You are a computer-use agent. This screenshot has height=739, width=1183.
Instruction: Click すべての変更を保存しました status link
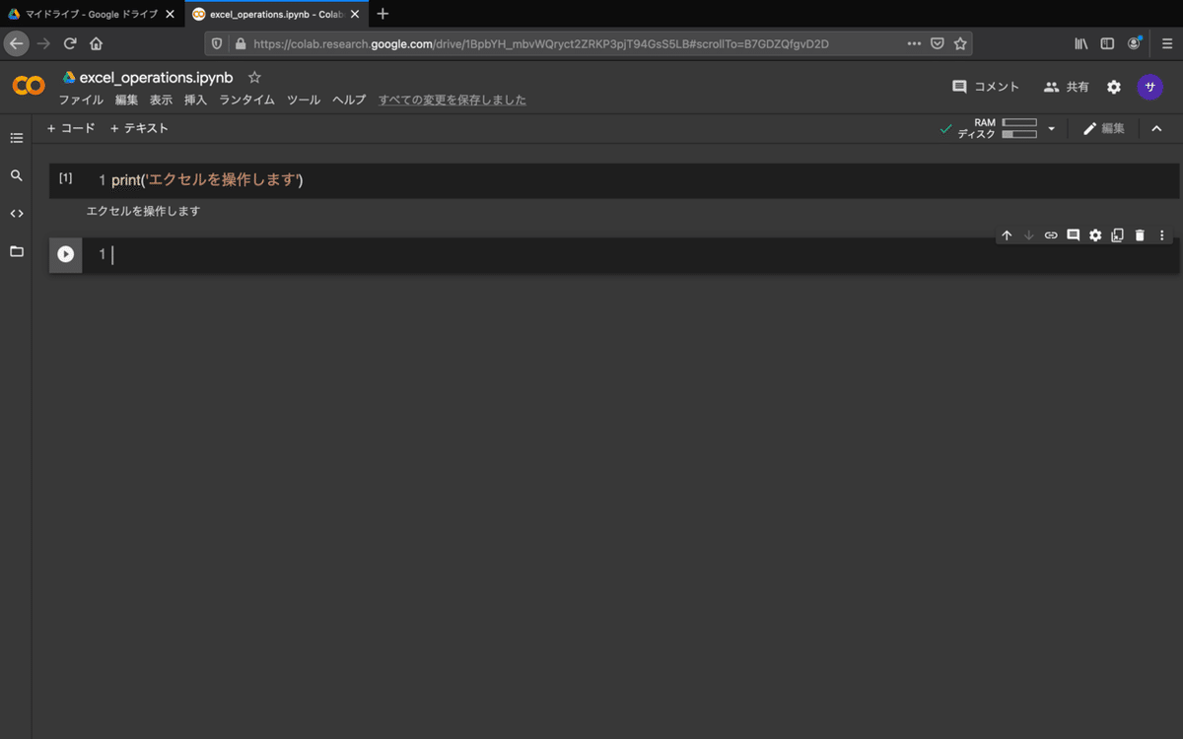[452, 101]
